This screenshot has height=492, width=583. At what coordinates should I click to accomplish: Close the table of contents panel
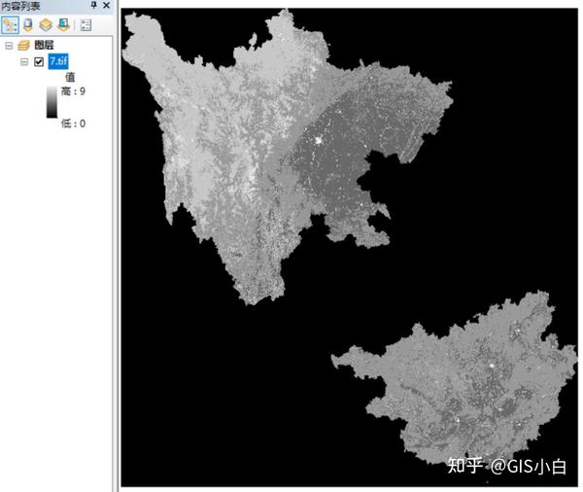(x=106, y=5)
